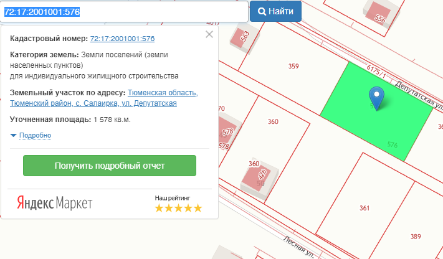The height and width of the screenshot is (259, 443).
Task: Click building 556 on the map
Action: (x=379, y=15)
